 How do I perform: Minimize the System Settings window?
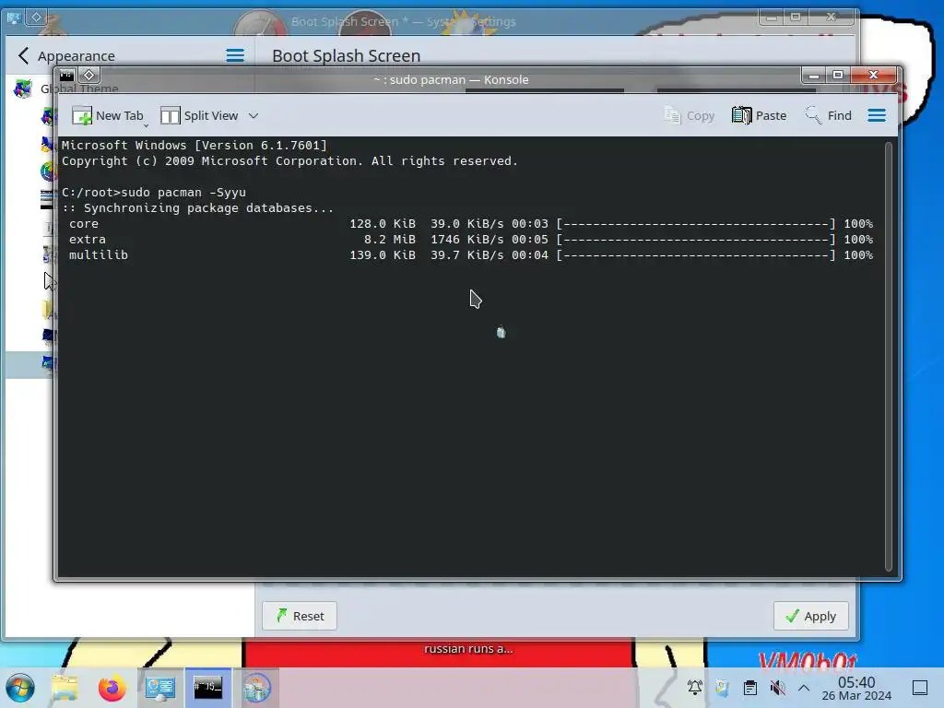click(x=771, y=18)
